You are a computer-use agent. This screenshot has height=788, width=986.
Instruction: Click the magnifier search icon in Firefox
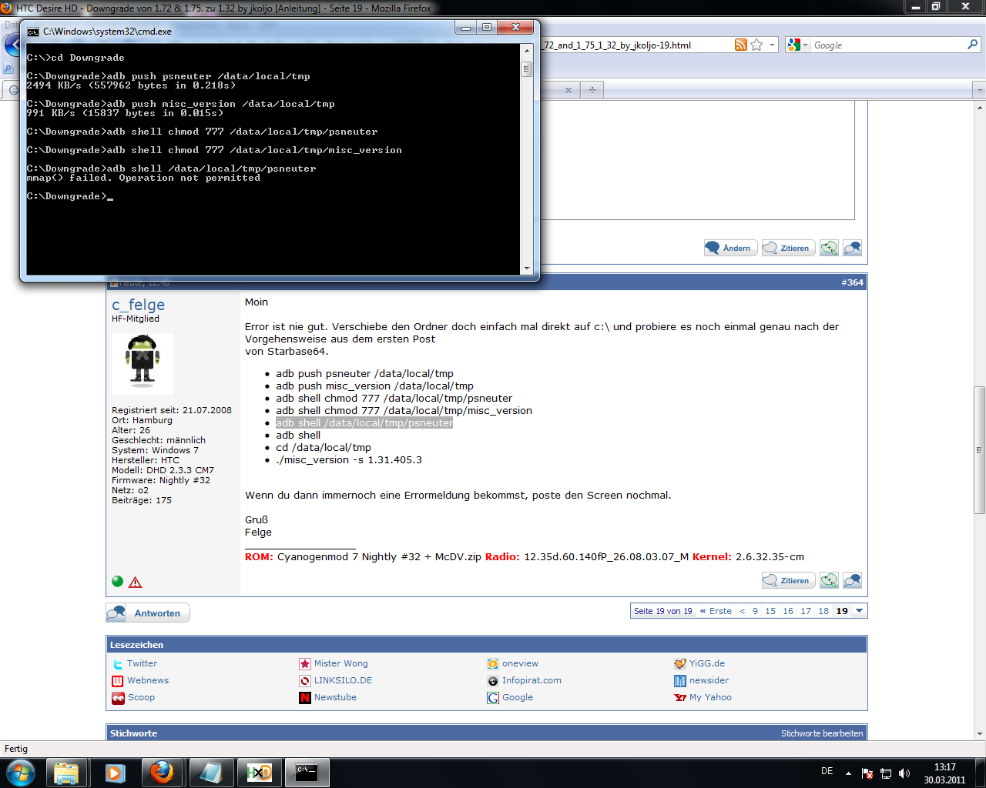pyautogui.click(x=972, y=45)
